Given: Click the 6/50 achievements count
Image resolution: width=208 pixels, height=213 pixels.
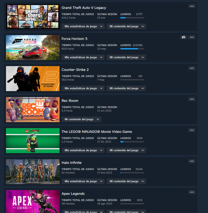Looking at the screenshot, I should tap(140, 138).
